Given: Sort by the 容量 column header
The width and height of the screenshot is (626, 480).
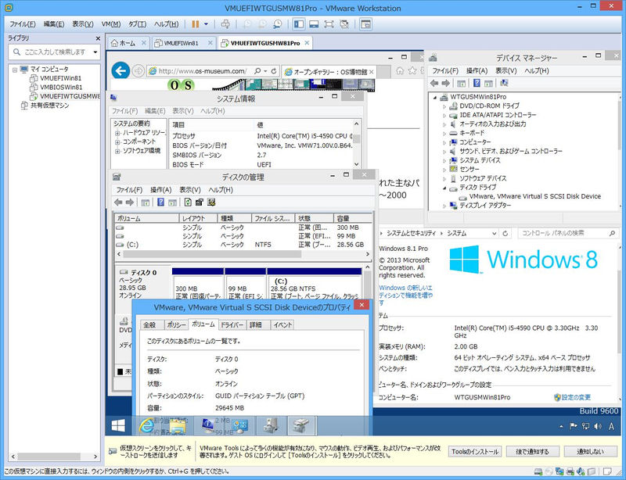Looking at the screenshot, I should [x=353, y=218].
